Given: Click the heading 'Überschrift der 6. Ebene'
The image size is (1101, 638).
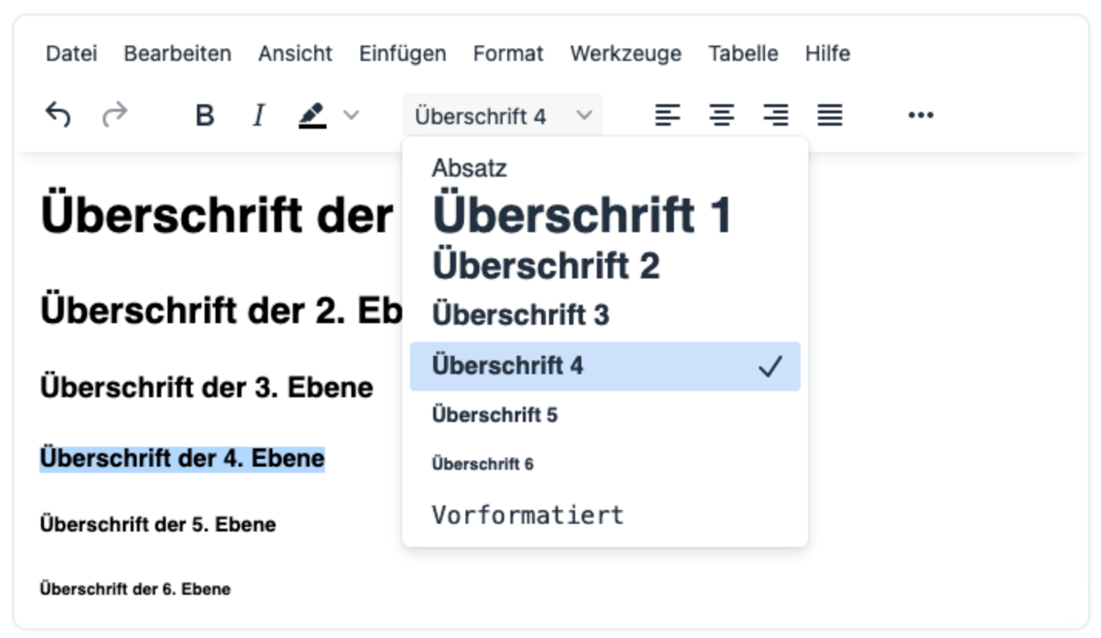Looking at the screenshot, I should click(x=135, y=589).
